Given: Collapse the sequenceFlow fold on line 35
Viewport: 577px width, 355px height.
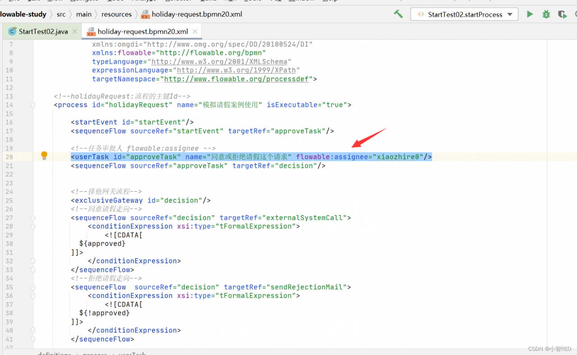Looking at the screenshot, I should pyautogui.click(x=33, y=287).
